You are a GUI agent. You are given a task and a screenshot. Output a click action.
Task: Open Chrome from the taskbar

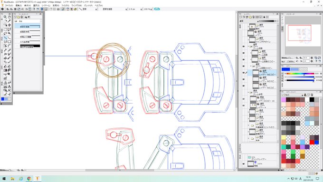click(29, 179)
